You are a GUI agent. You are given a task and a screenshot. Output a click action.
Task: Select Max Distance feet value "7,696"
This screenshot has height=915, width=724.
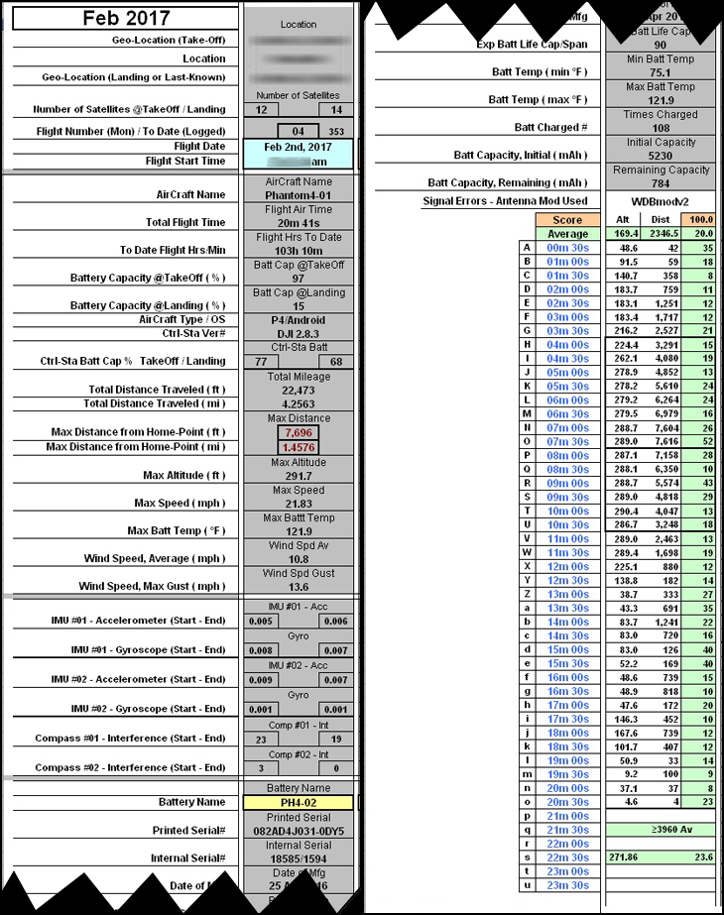(x=299, y=432)
